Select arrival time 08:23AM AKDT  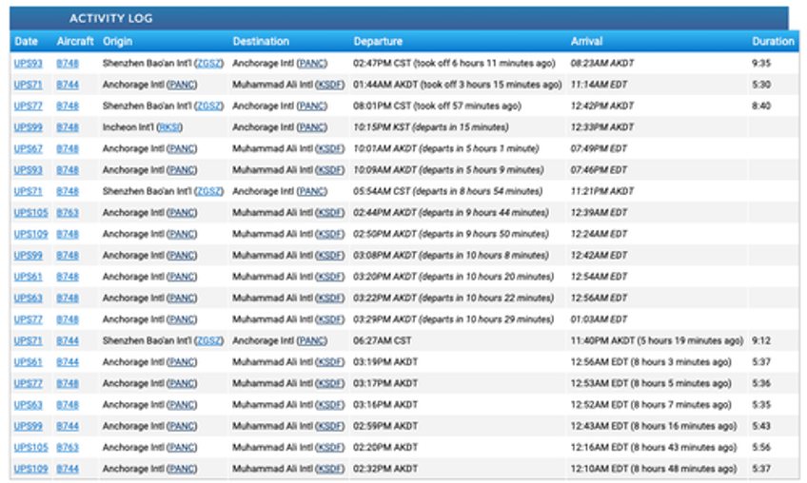[602, 64]
